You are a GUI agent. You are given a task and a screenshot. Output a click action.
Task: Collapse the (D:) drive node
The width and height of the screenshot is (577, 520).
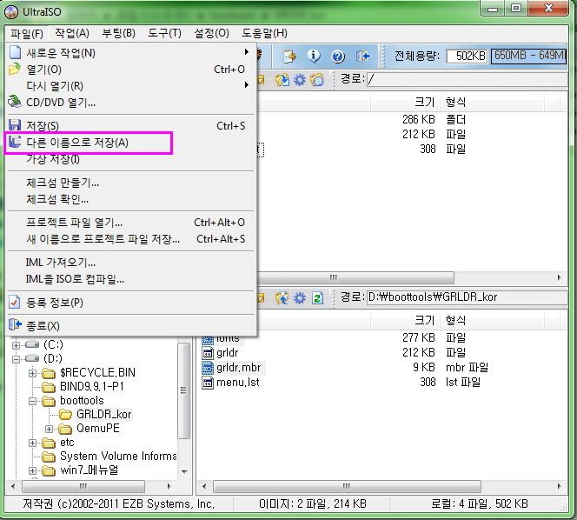coord(16,359)
